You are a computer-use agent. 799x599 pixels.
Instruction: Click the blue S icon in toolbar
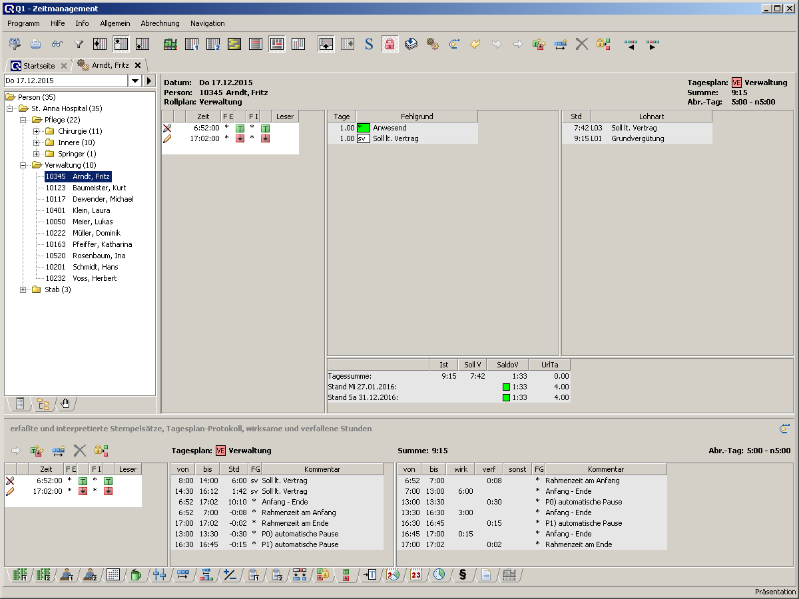tap(369, 45)
